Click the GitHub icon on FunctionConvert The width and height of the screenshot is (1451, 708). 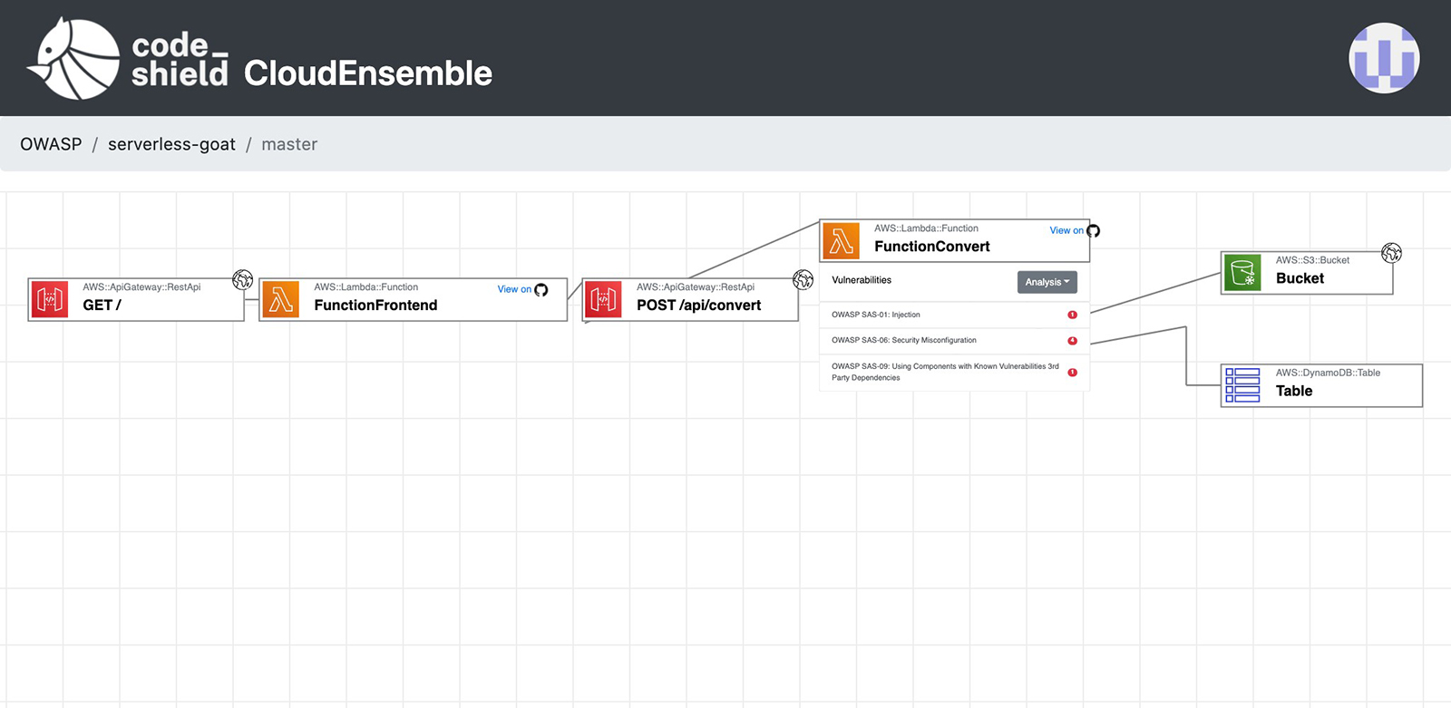click(x=1094, y=231)
